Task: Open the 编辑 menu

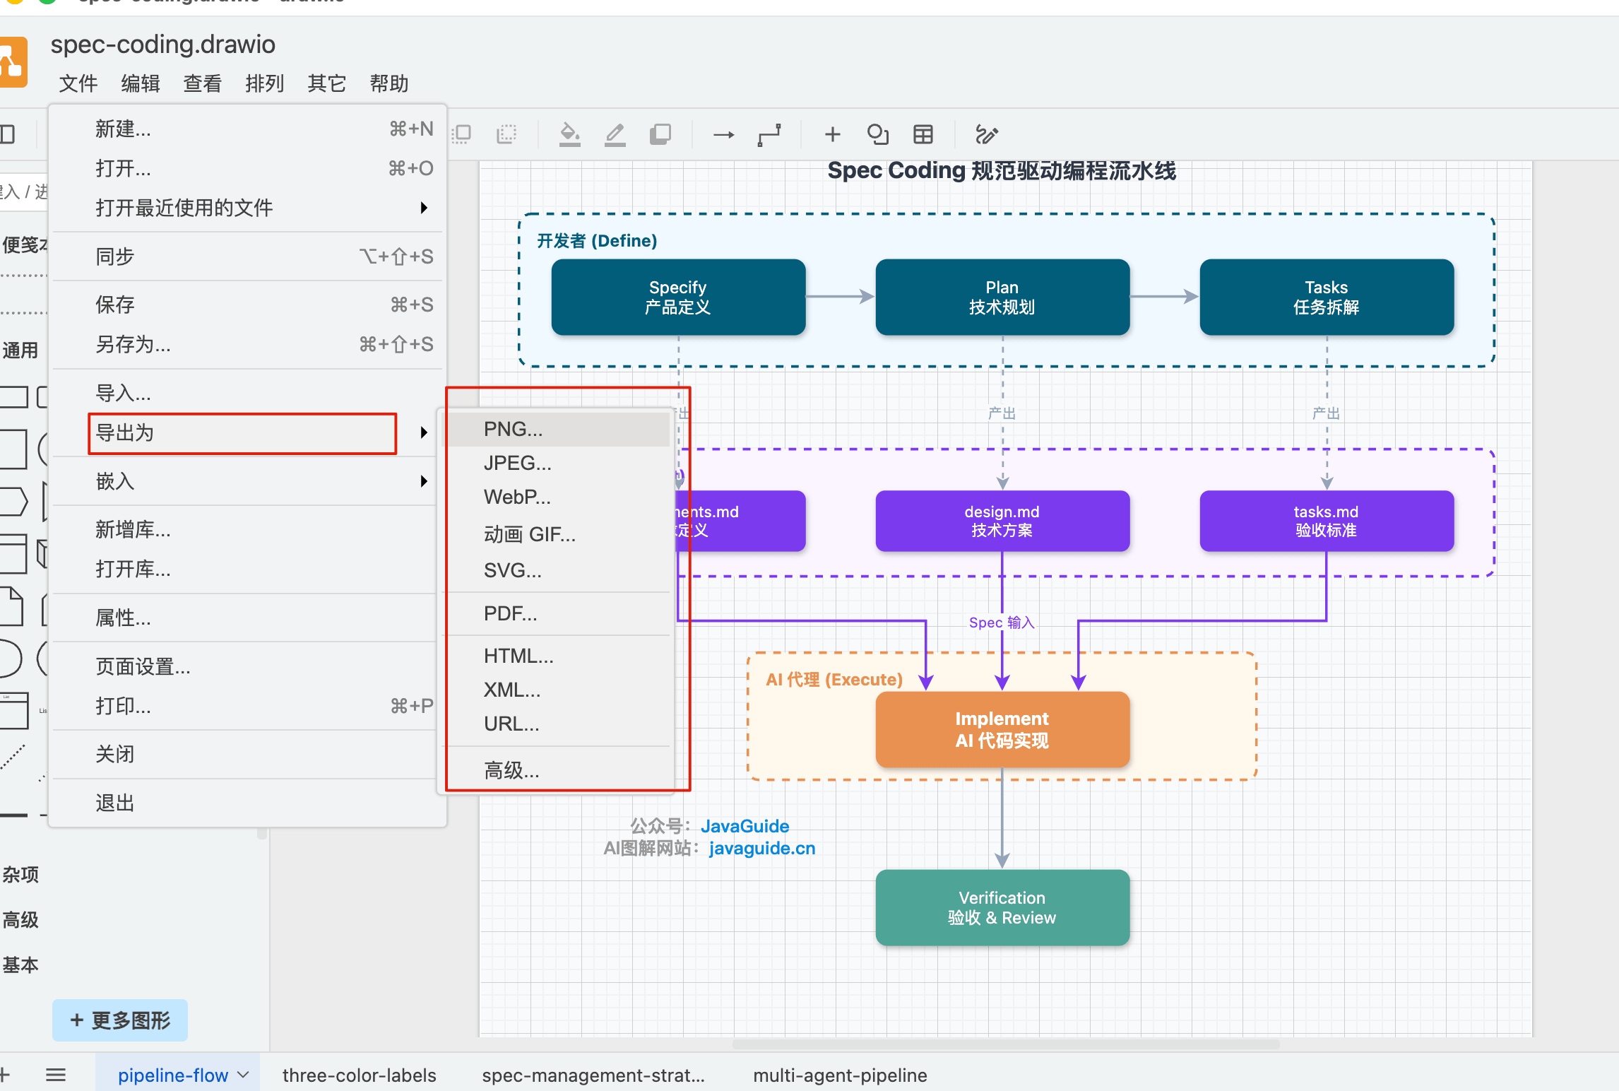Action: click(141, 83)
